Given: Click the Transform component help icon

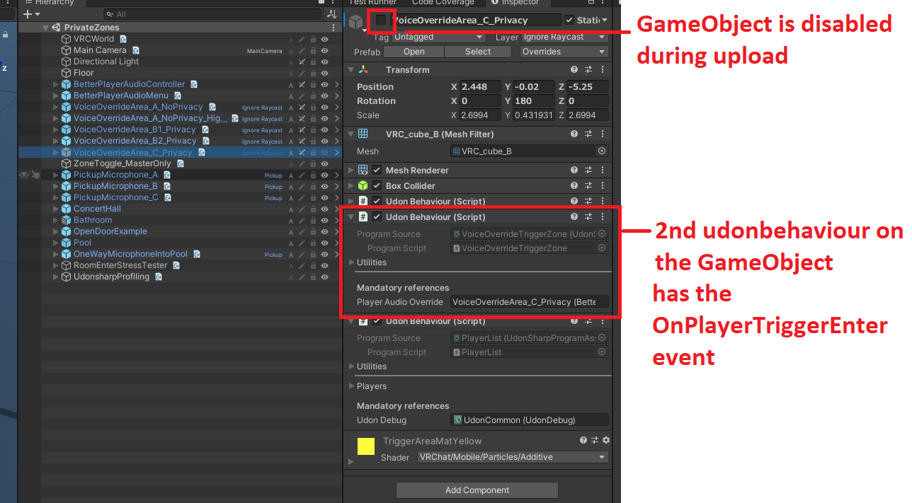Looking at the screenshot, I should [575, 69].
